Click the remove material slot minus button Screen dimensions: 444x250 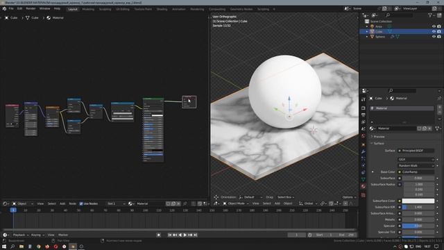439,112
